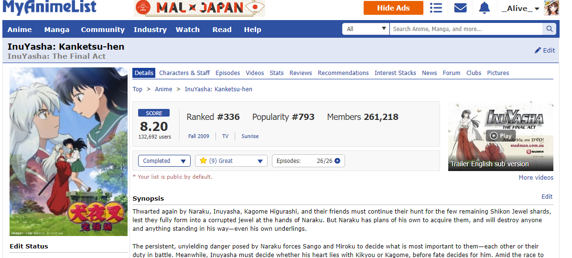Increment watched episodes with plus icon
This screenshot has width=572, height=258.
[337, 161]
